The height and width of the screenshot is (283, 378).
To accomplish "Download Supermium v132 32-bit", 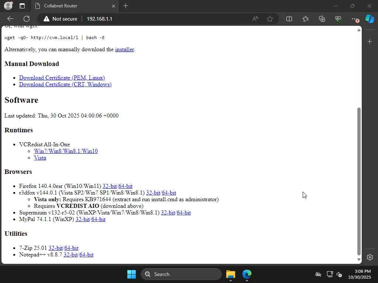I will pos(168,213).
